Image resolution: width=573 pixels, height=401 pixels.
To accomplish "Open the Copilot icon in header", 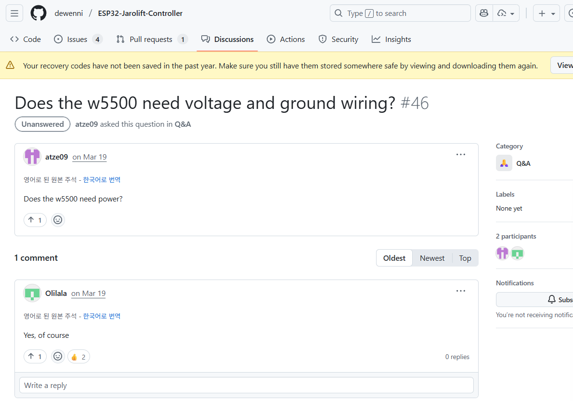I will pos(484,13).
